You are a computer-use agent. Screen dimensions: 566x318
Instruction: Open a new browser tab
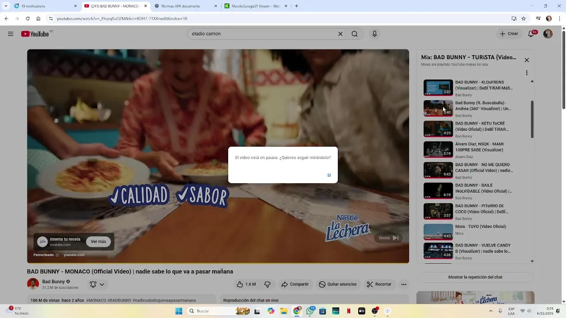(x=296, y=6)
